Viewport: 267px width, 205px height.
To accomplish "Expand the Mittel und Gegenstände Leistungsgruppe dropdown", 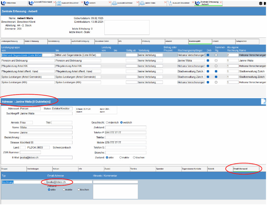I will [x=53, y=55].
